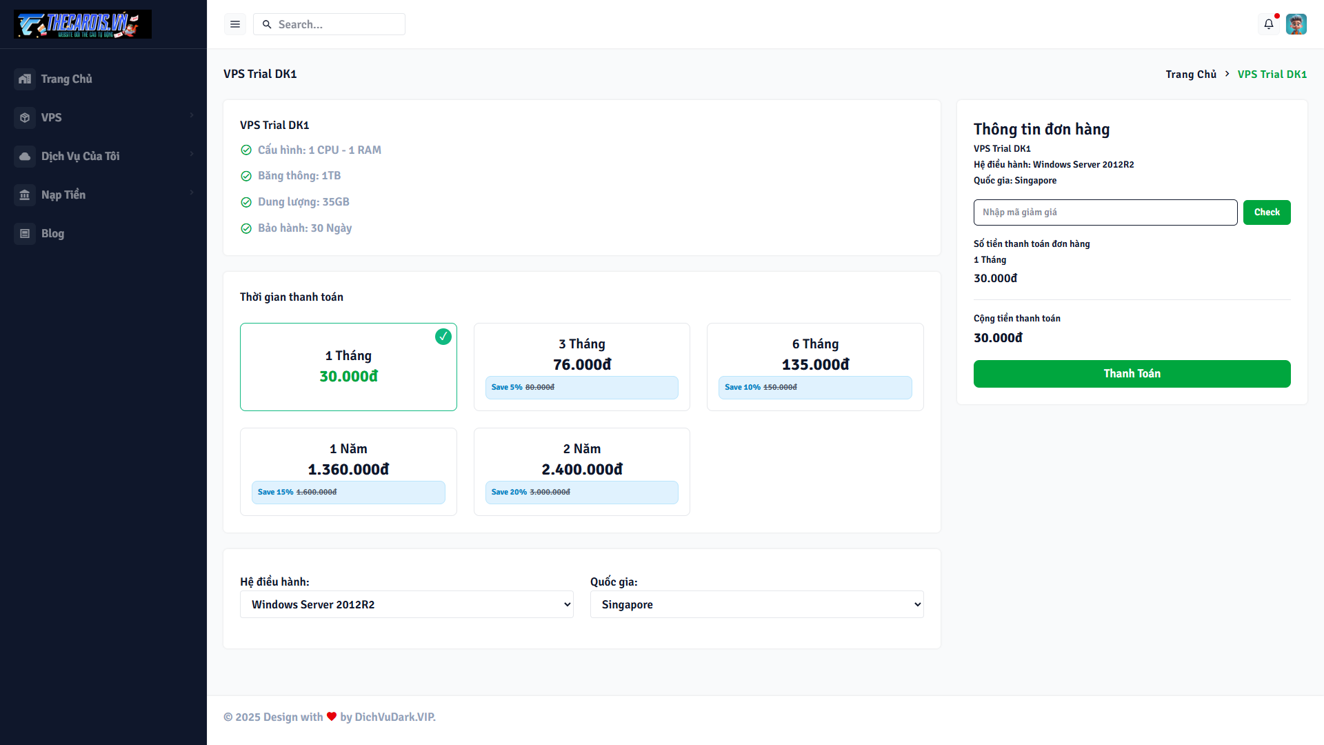Open the Quốc gia country dropdown
The width and height of the screenshot is (1324, 745).
tap(756, 604)
